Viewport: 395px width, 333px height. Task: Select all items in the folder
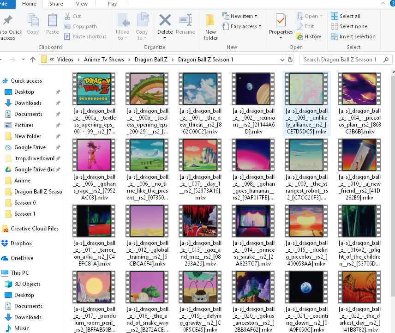pos(346,16)
